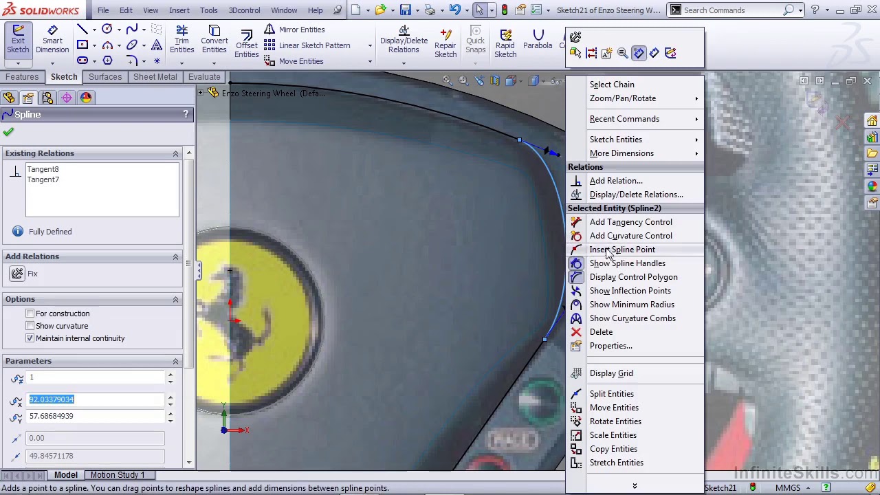Toggle Display Control Polygon option
This screenshot has height=495, width=880.
[x=633, y=277]
